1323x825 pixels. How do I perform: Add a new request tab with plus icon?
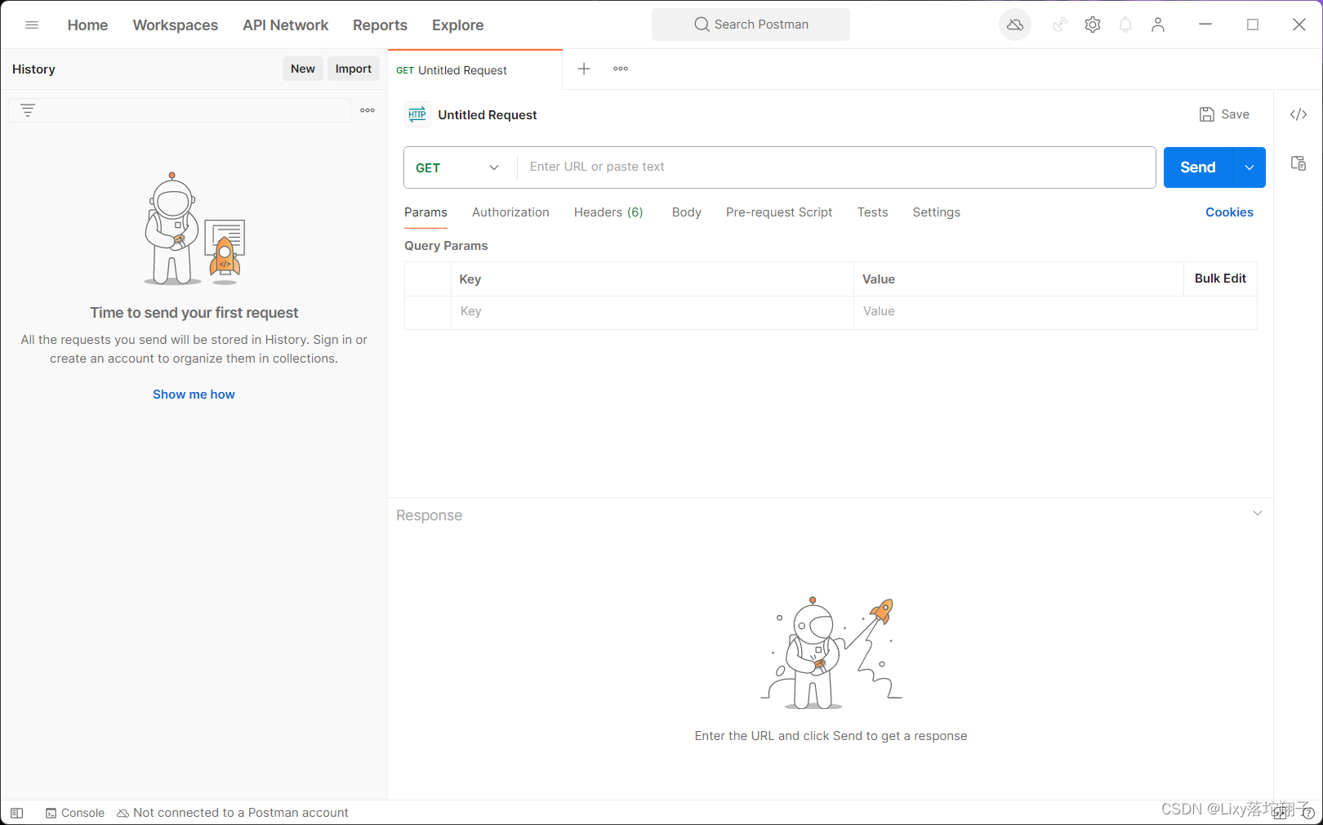tap(584, 69)
